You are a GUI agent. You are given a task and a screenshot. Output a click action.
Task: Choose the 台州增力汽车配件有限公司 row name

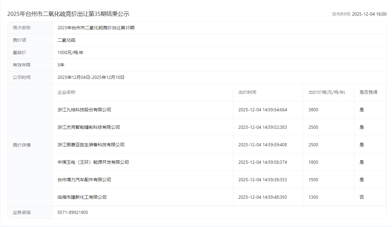[x=84, y=180]
